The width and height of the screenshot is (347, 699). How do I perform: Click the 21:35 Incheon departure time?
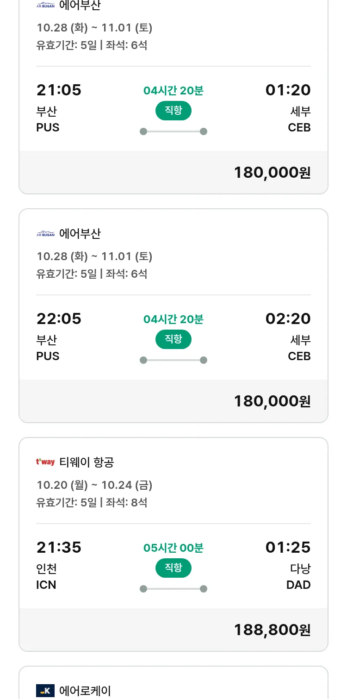(x=59, y=547)
